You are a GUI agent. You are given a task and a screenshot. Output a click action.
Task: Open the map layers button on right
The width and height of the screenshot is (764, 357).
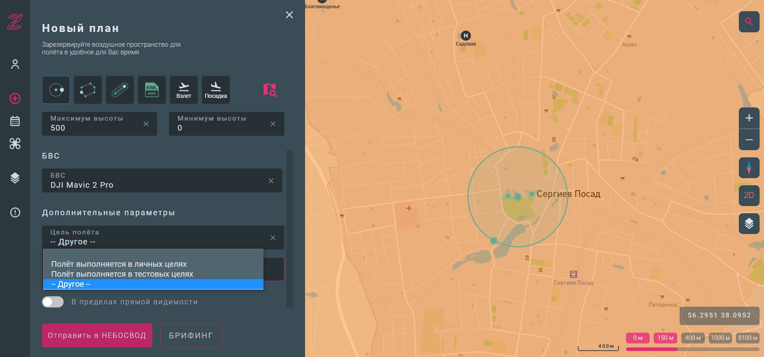click(x=749, y=224)
